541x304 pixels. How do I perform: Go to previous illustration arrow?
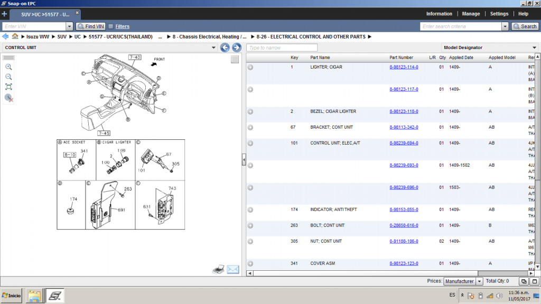tap(225, 47)
